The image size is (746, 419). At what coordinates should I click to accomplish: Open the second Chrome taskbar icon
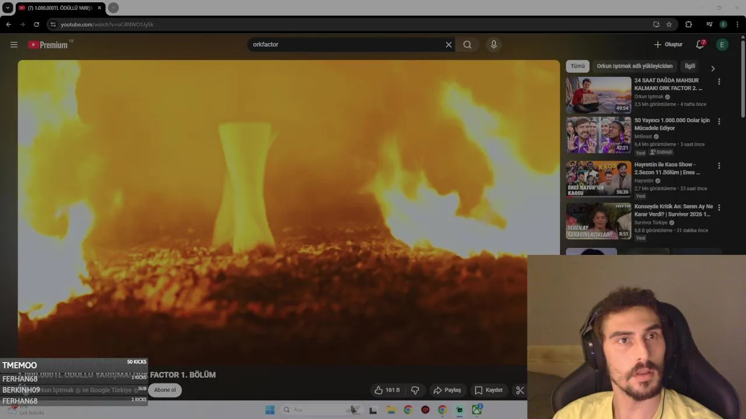coord(442,410)
